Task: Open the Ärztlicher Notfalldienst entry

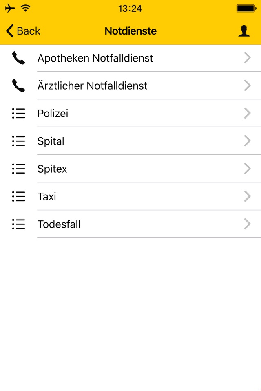Action: pyautogui.click(x=93, y=86)
